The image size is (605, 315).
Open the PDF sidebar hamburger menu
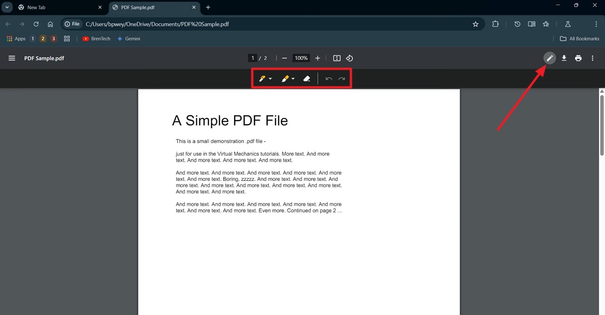(12, 58)
